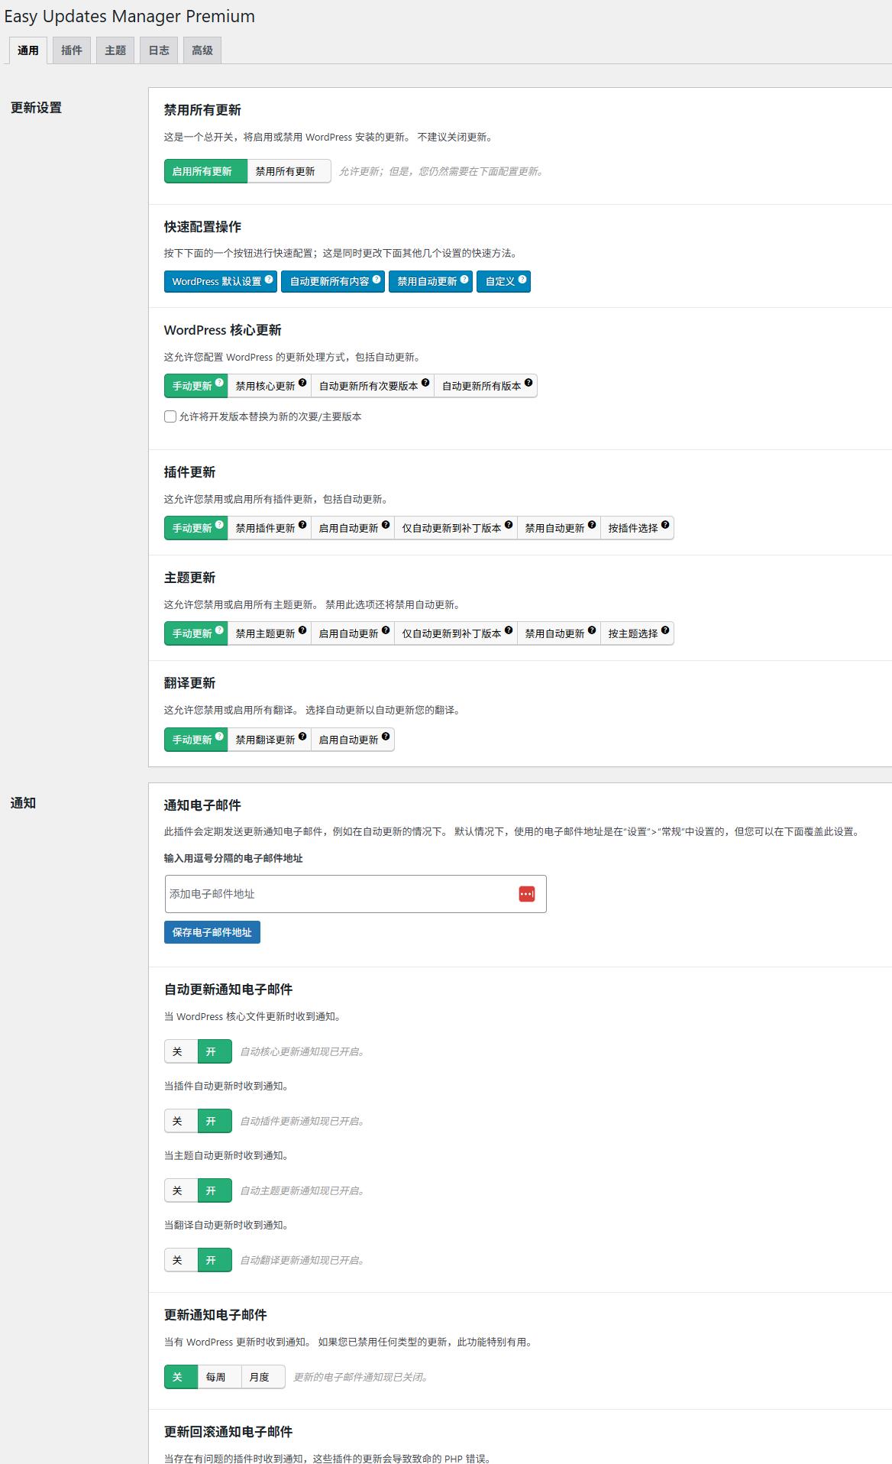Turn on translation auto-update notification 开

(215, 1260)
